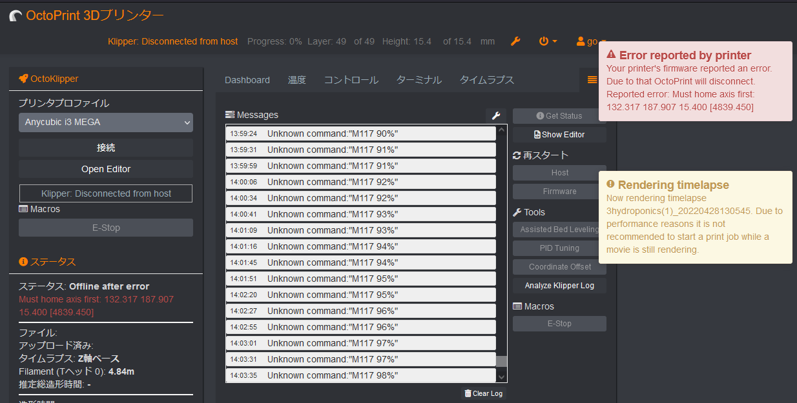Click the "Progress: 0%" navbar text
This screenshot has height=403, width=797.
274,41
